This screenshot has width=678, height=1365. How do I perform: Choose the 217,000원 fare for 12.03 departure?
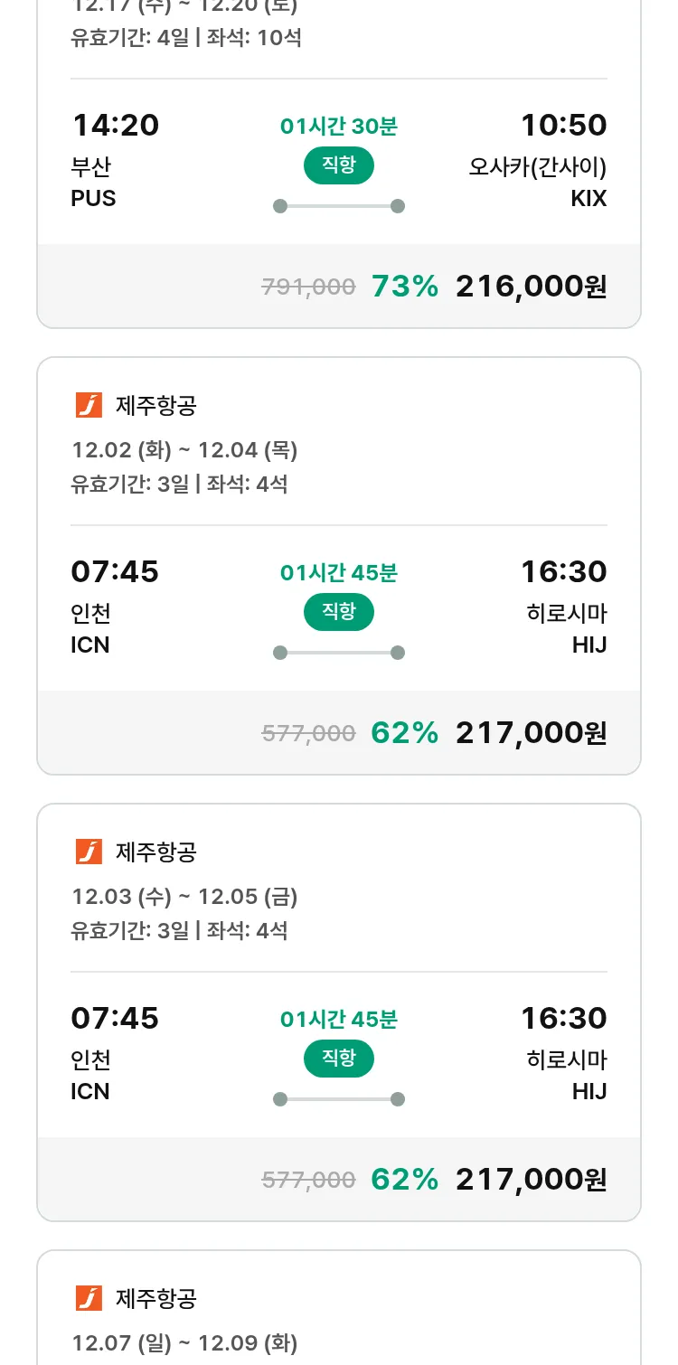pos(531,1180)
